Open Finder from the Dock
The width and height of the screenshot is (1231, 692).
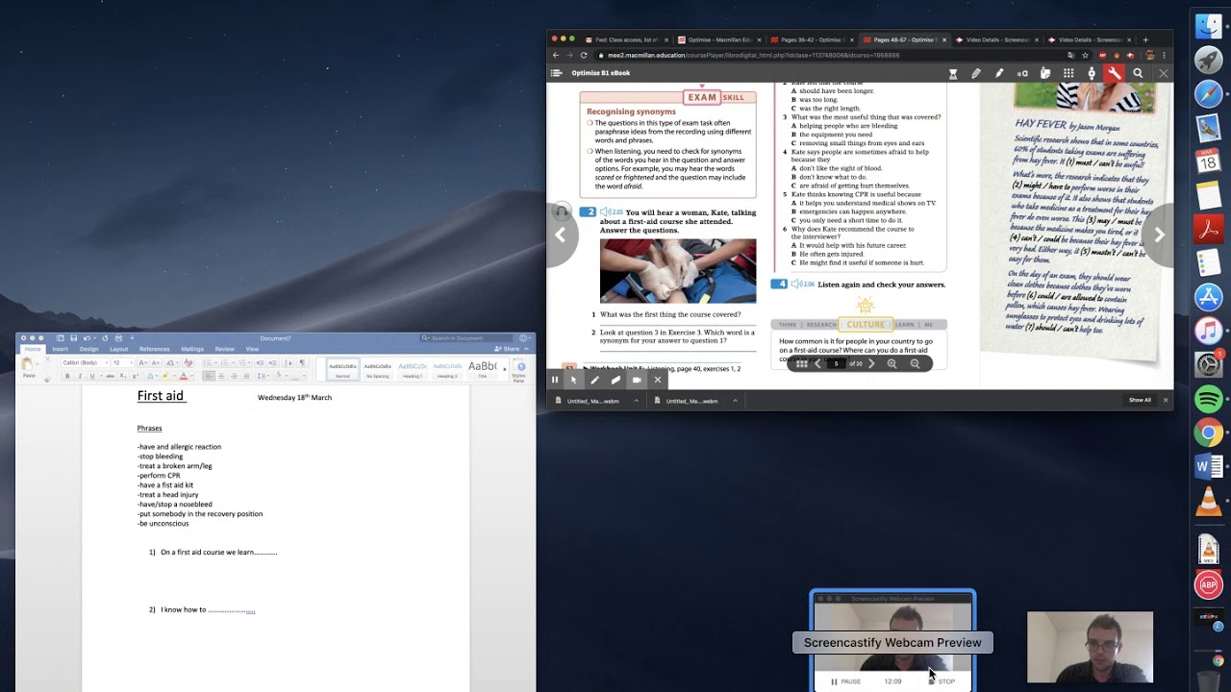1209,26
